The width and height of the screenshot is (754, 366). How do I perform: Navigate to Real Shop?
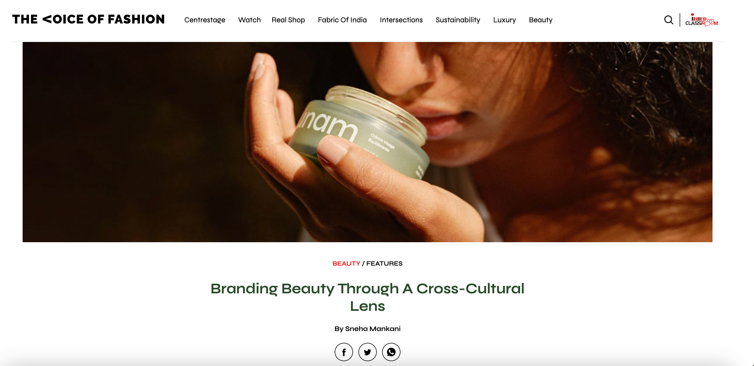point(288,20)
